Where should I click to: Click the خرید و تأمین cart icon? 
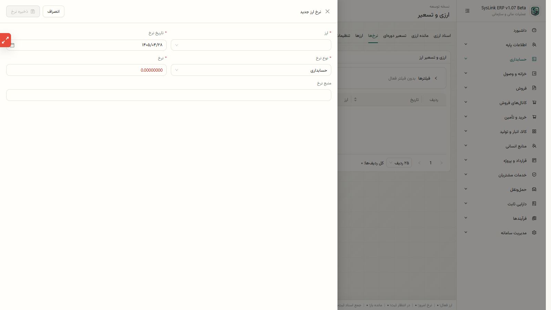click(x=534, y=117)
